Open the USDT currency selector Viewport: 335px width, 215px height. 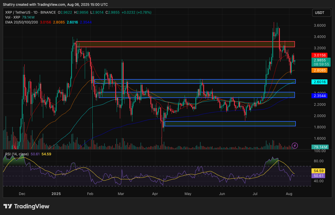click(x=321, y=12)
